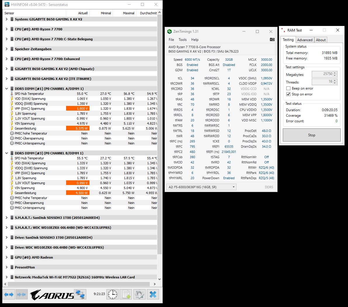The width and height of the screenshot is (348, 307).
Task: Click the HWiNFO horizontal scrollbar thumb
Action: tap(79, 284)
